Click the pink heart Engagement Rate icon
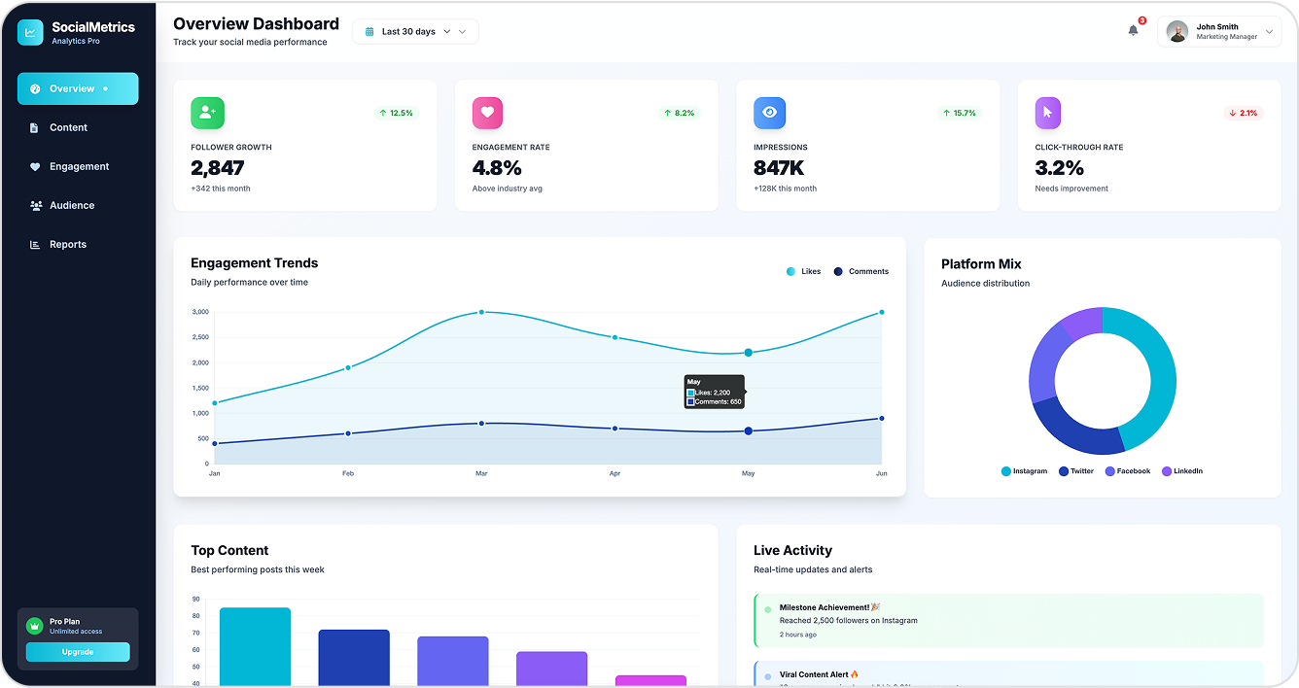This screenshot has height=688, width=1299. click(488, 113)
